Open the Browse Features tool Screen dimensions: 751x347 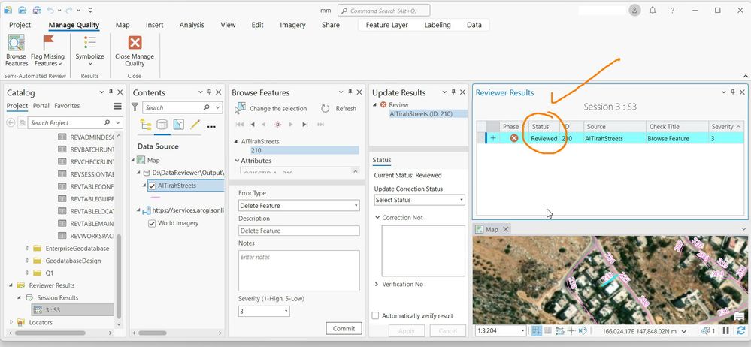click(17, 50)
